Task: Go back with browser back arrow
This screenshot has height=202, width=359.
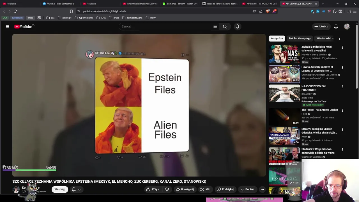Action: pos(4,11)
